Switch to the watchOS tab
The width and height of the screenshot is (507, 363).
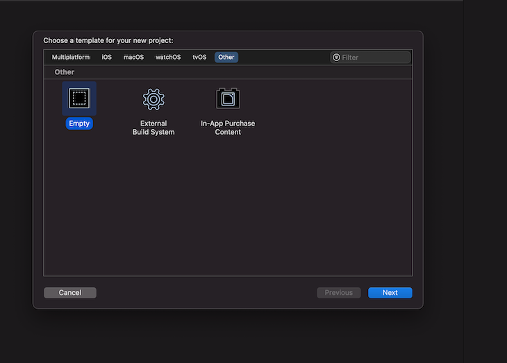pos(168,57)
